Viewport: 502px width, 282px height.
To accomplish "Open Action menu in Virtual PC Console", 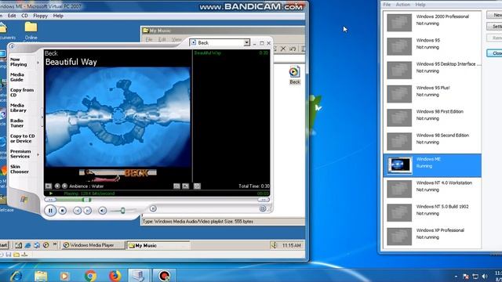I will pyautogui.click(x=402, y=5).
